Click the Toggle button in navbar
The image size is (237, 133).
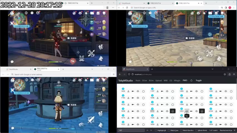tap(198, 80)
